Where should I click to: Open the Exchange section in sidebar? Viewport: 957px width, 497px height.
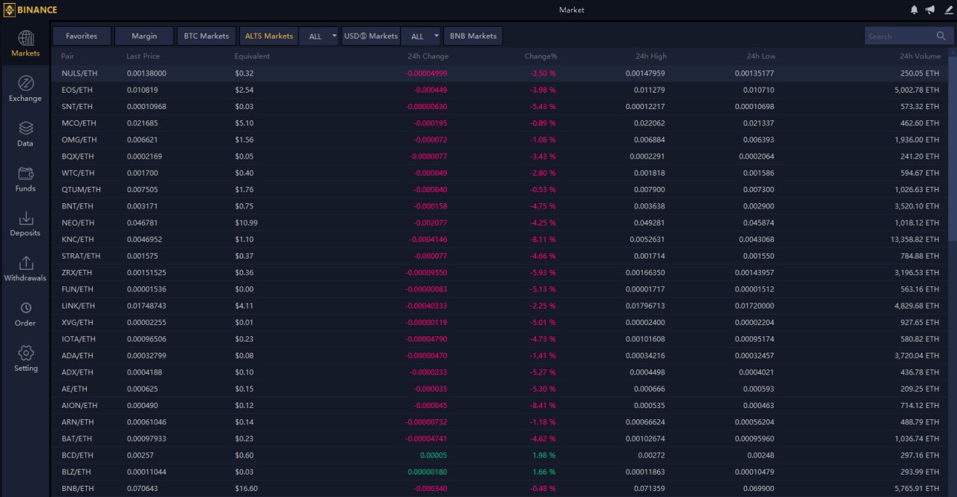25,89
